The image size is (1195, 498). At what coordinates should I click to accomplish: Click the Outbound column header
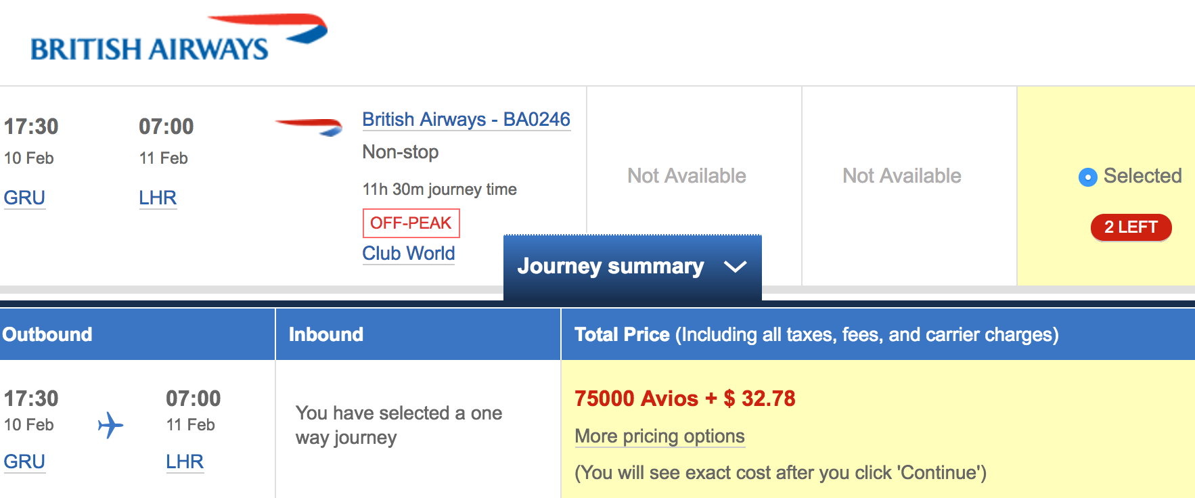coord(47,334)
